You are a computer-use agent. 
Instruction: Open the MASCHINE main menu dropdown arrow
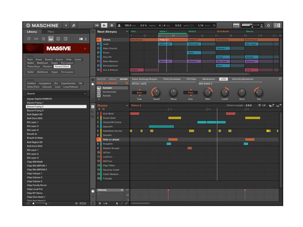66,25
